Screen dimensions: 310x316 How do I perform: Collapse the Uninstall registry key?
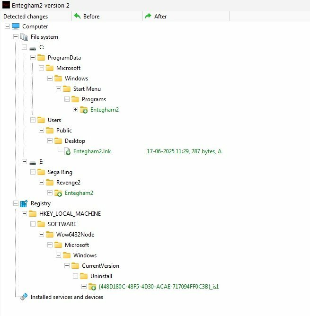(x=75, y=276)
